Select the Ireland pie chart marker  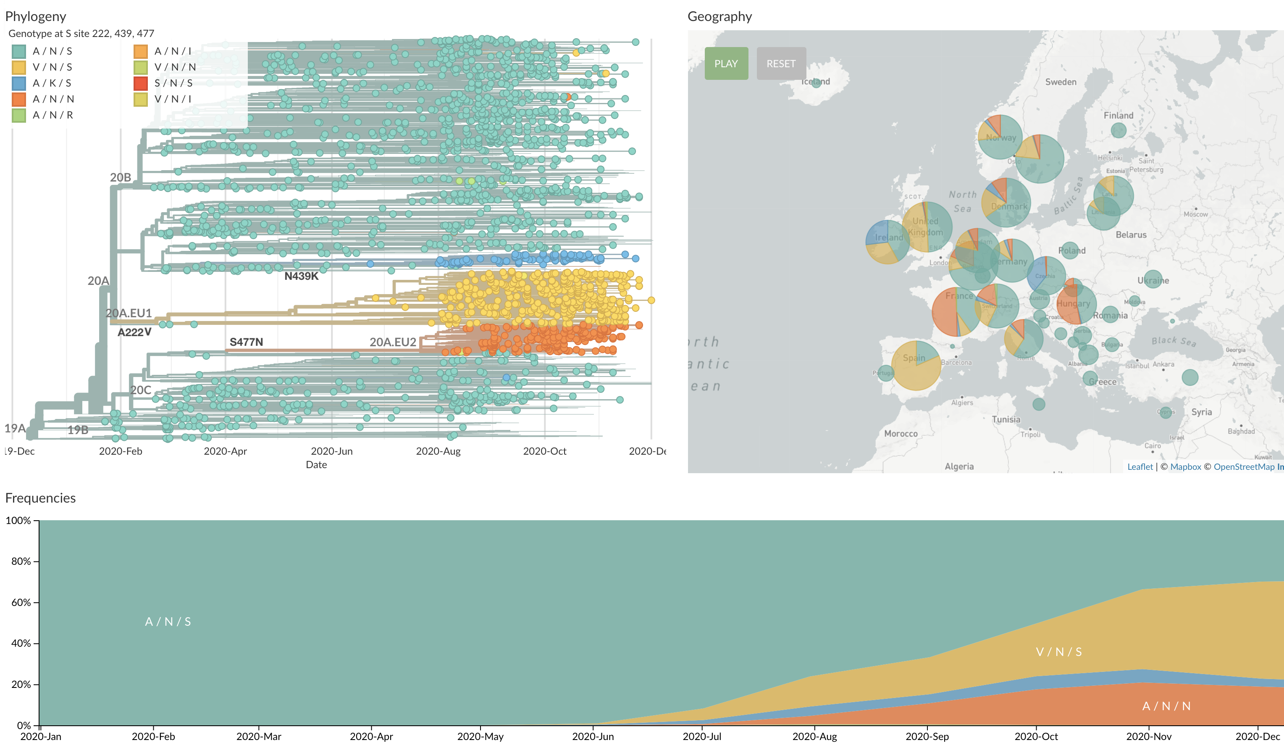[887, 242]
